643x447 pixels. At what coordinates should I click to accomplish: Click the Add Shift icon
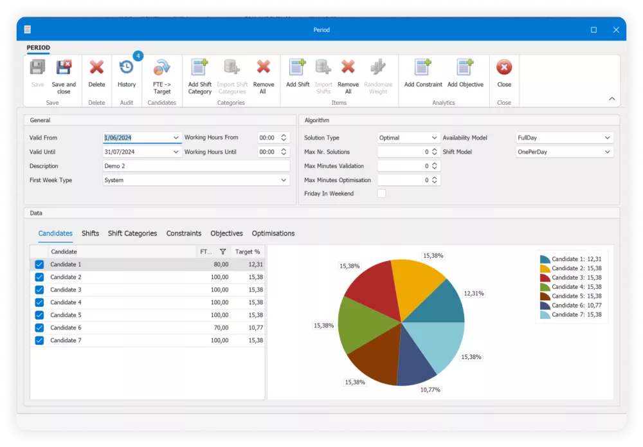(x=298, y=68)
